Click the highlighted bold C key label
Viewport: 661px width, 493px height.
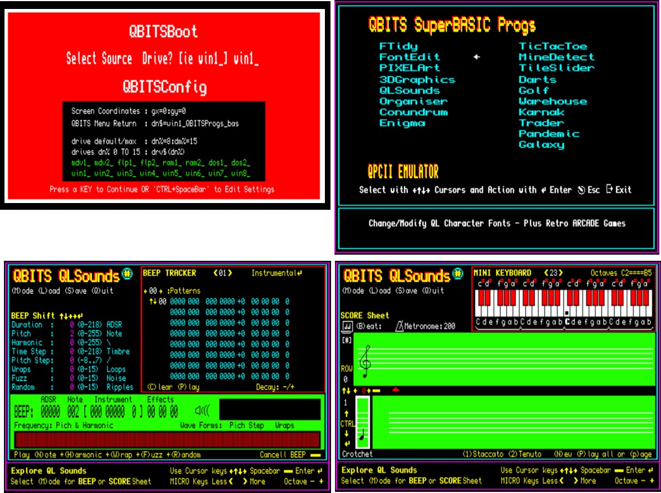point(567,322)
